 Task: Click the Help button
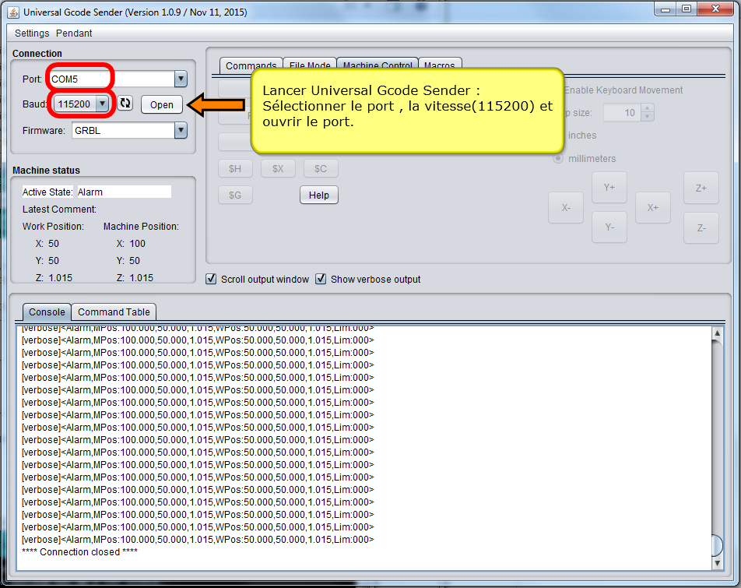coord(318,195)
